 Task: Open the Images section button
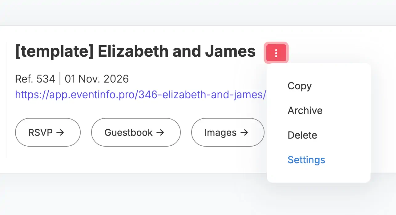228,132
